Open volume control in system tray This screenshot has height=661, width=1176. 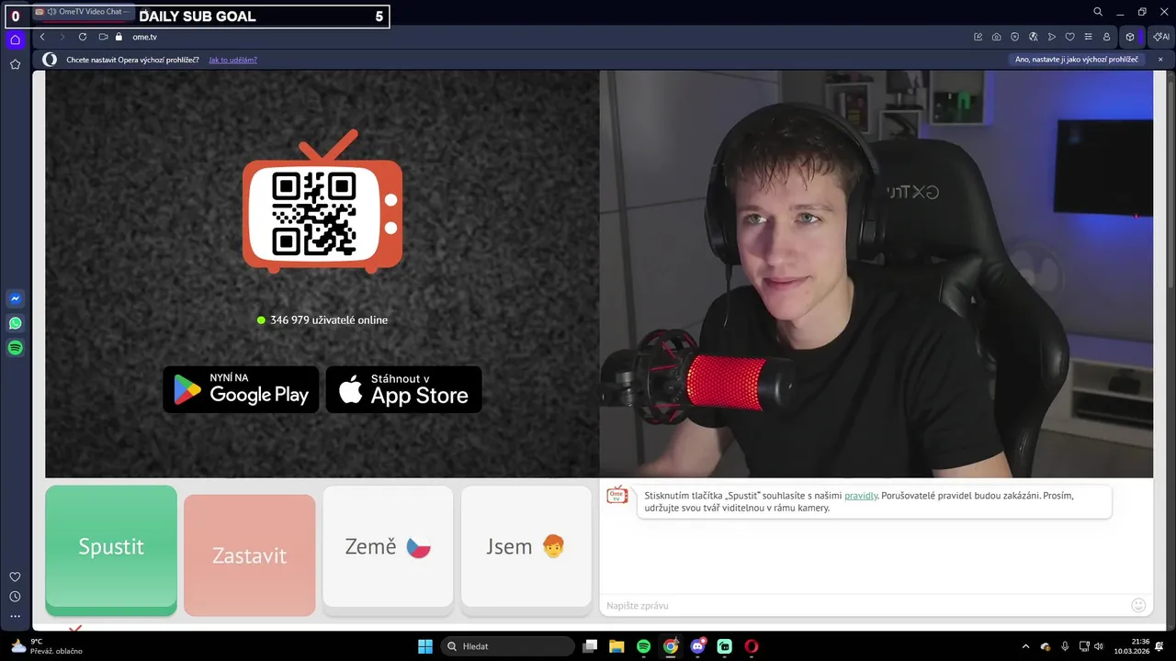pos(1099,646)
